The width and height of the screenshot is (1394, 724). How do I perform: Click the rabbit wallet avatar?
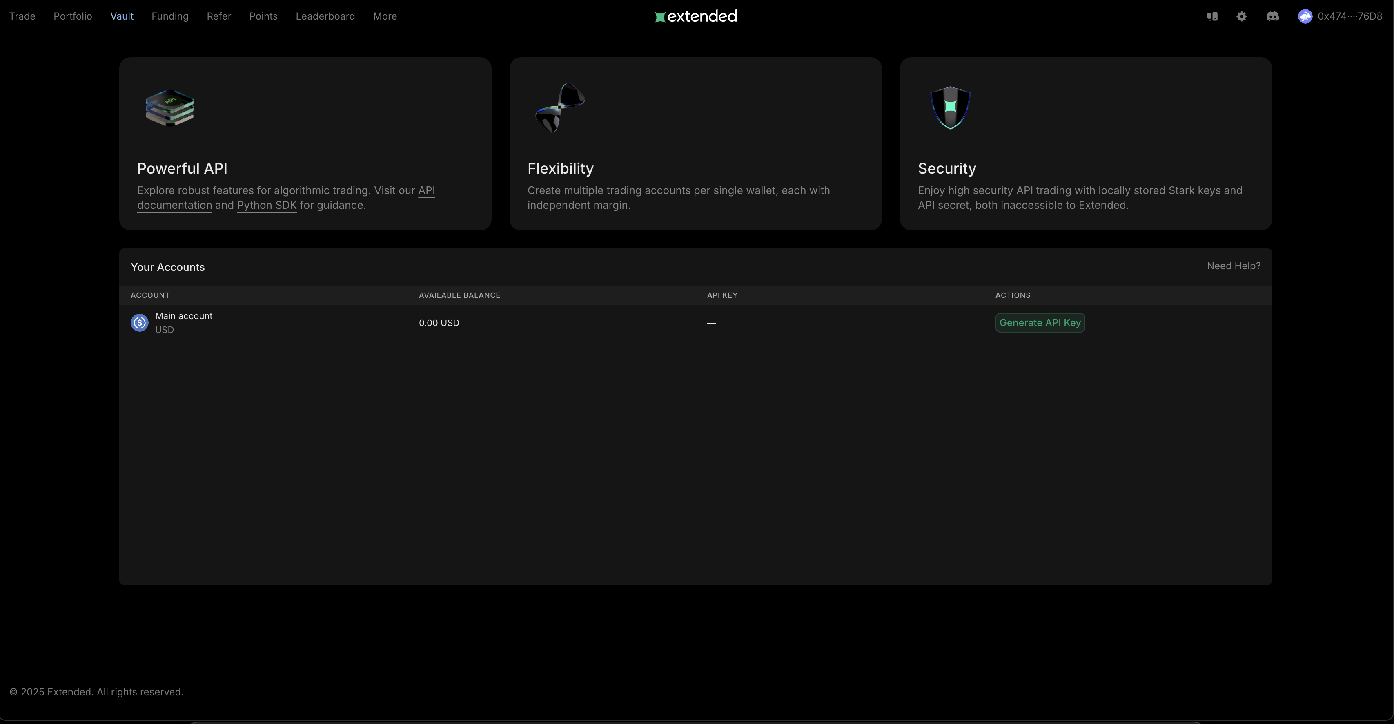coord(1305,16)
